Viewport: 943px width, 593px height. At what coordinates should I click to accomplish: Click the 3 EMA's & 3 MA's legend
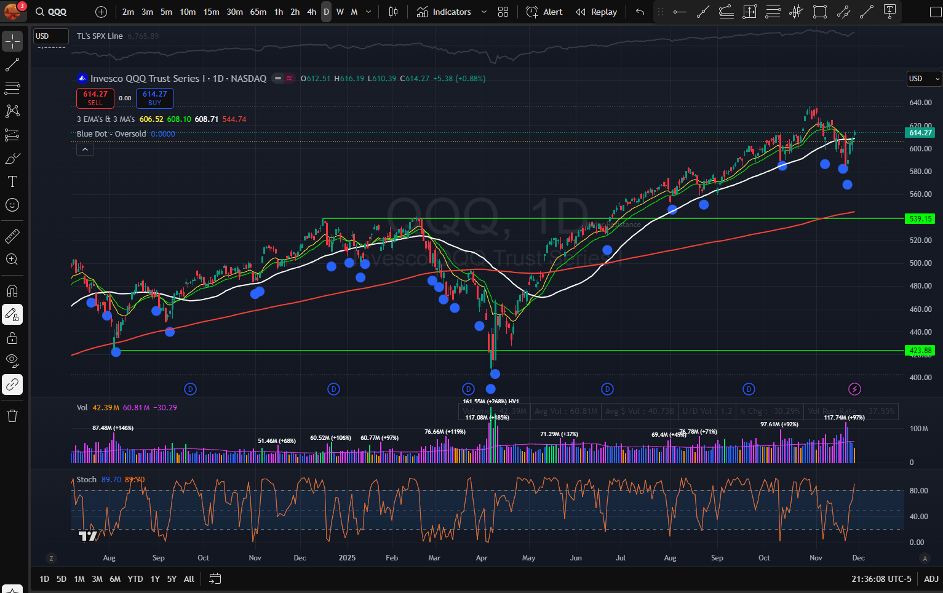pos(106,119)
